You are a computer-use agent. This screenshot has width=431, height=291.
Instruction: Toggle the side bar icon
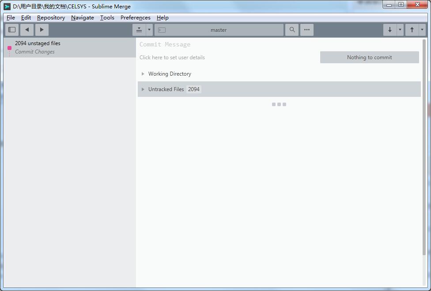pyautogui.click(x=12, y=30)
